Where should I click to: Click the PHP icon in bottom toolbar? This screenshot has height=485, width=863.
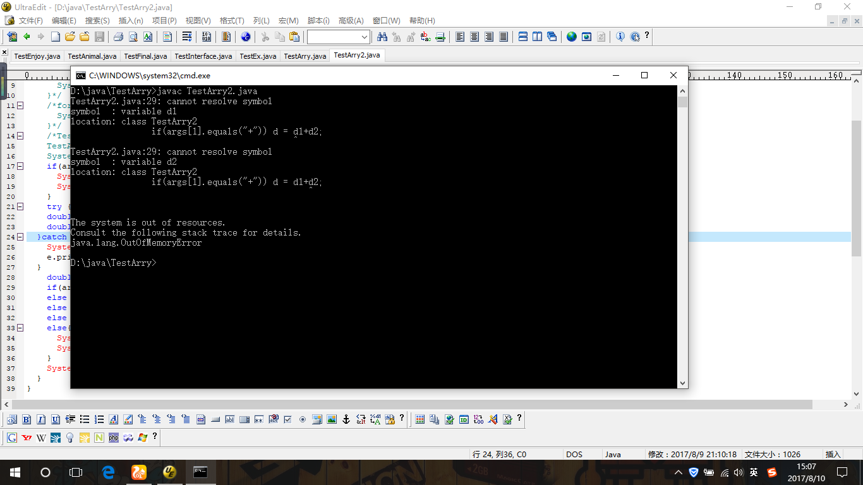114,437
